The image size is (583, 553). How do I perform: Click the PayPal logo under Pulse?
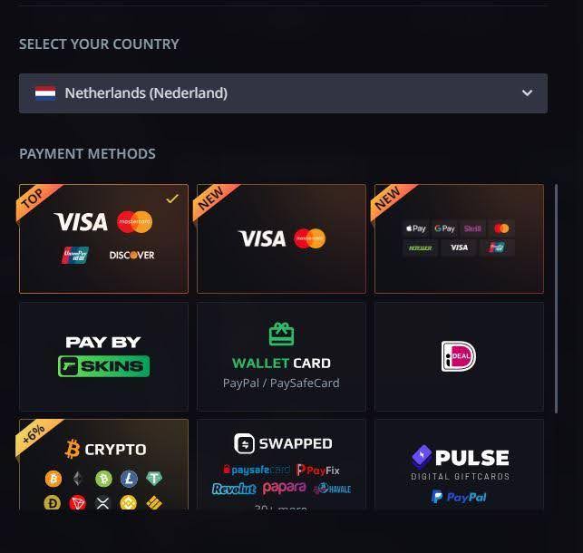click(x=459, y=497)
